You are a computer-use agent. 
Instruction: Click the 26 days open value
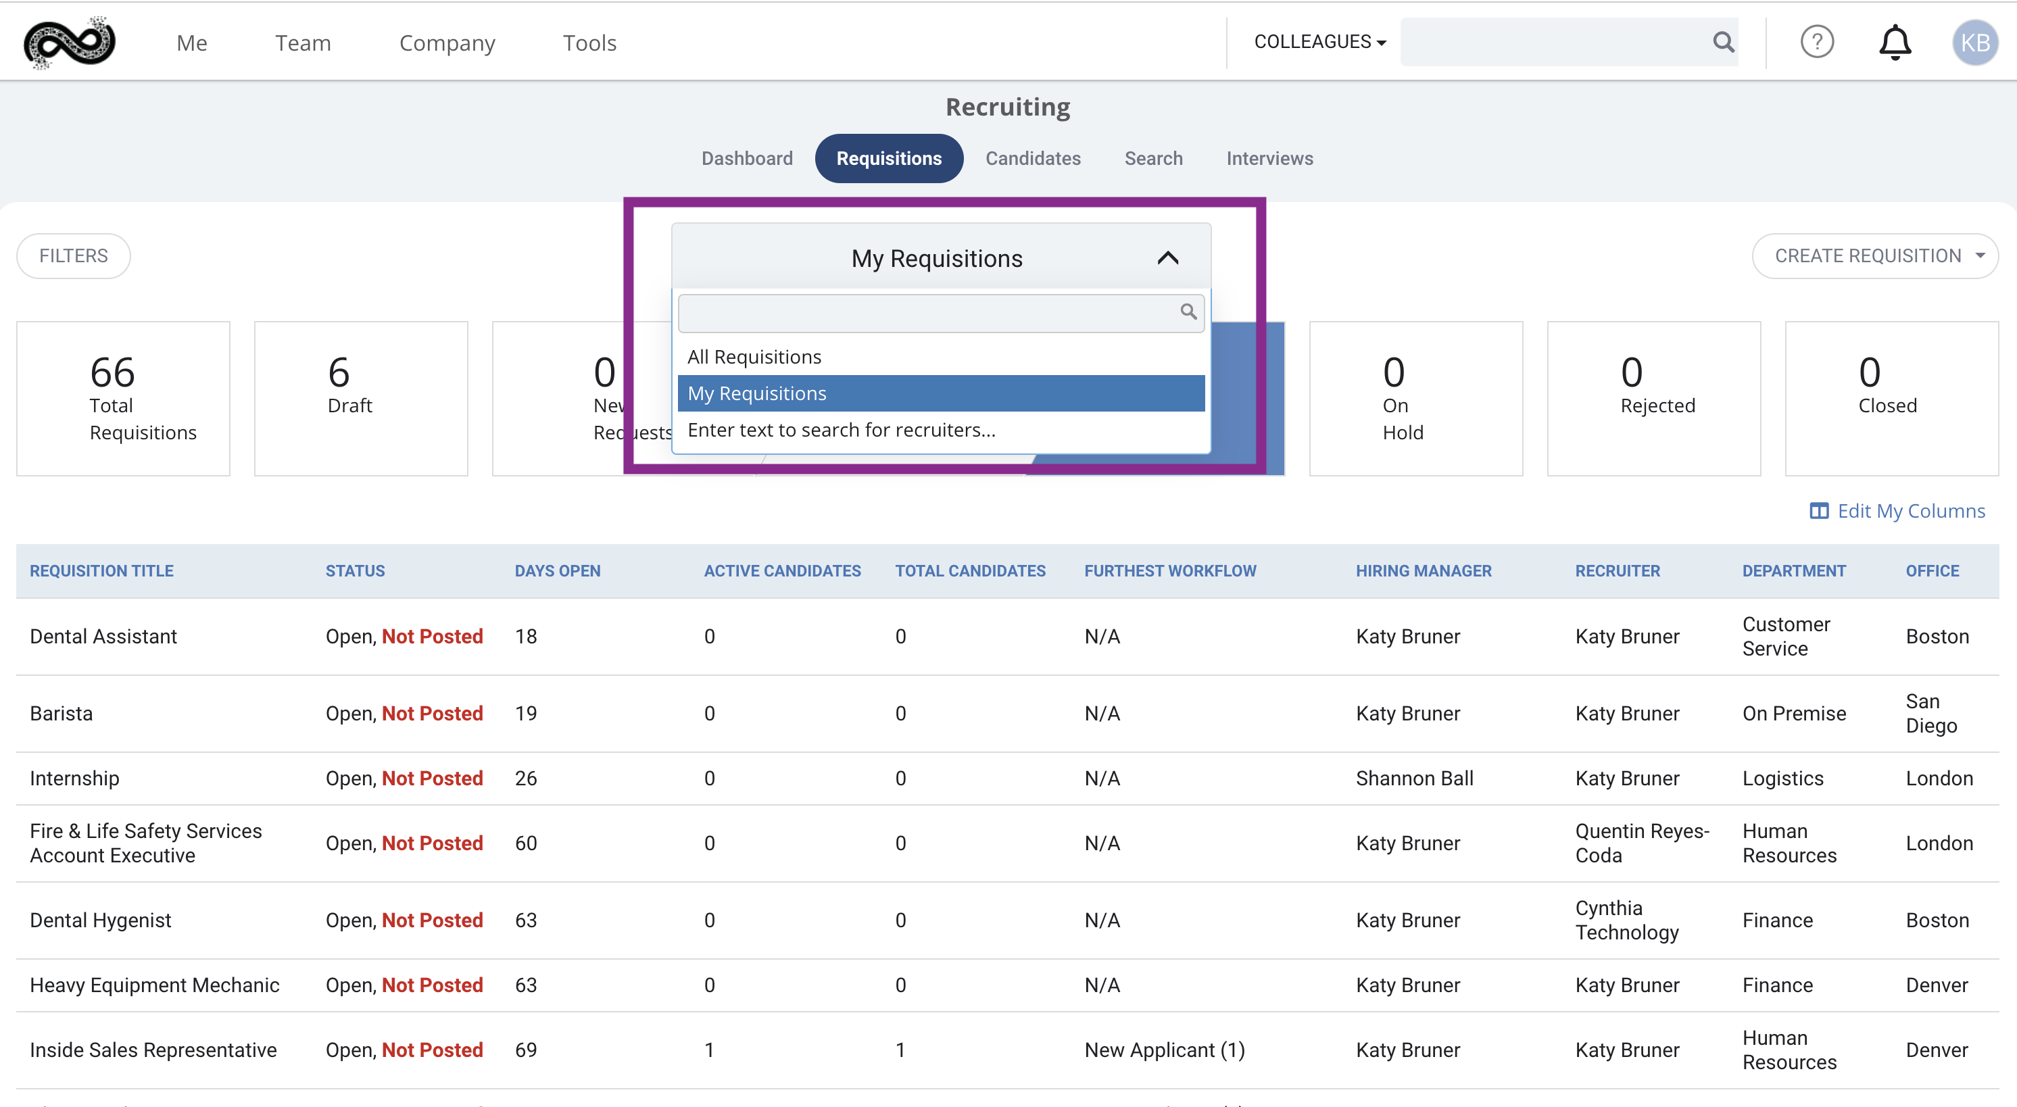click(x=525, y=779)
